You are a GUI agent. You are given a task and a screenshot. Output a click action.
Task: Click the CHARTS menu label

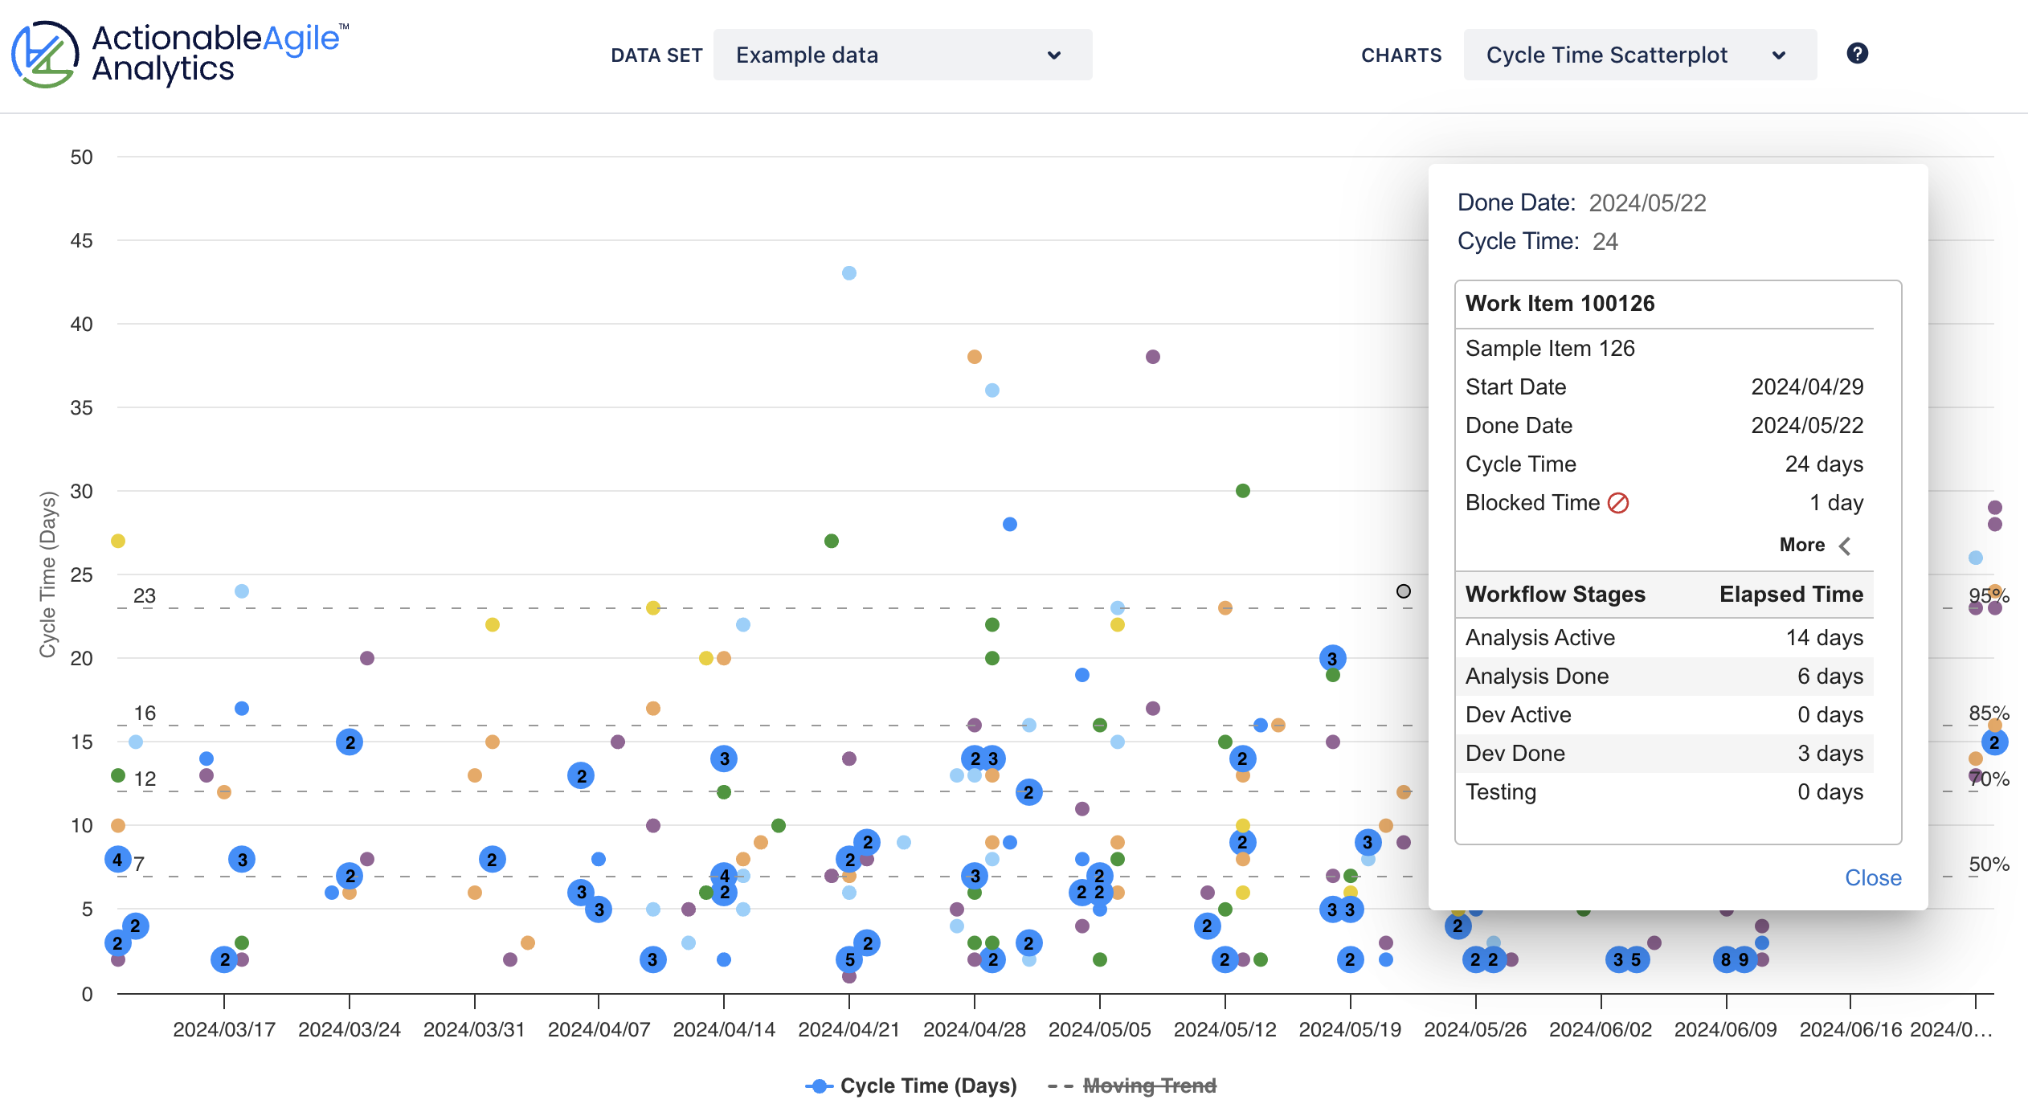[x=1400, y=55]
